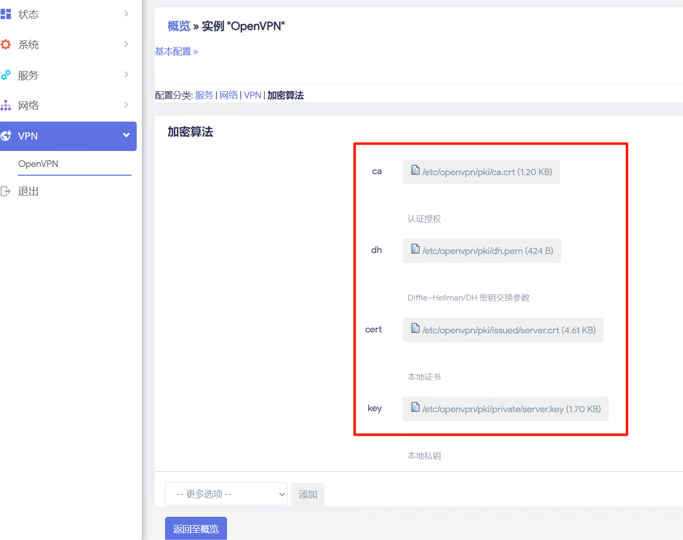Open the 基本配置 link

(x=176, y=52)
